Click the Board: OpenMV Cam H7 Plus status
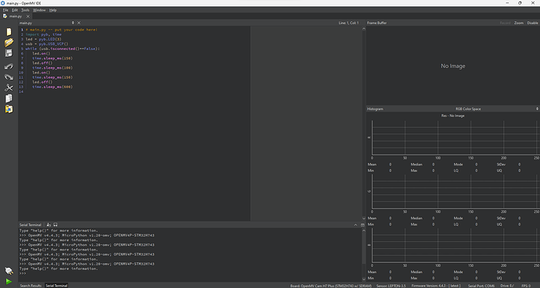The height and width of the screenshot is (288, 540). (x=331, y=286)
